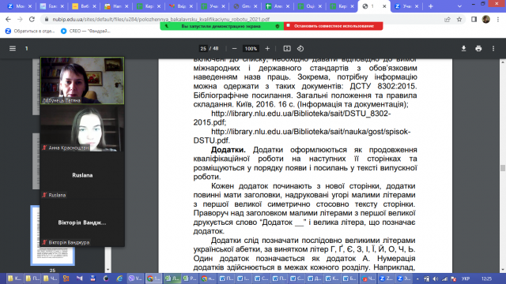Image resolution: width=506 pixels, height=284 pixels.
Task: Click the URL text ending 'spisok-'
Action: click(x=311, y=132)
